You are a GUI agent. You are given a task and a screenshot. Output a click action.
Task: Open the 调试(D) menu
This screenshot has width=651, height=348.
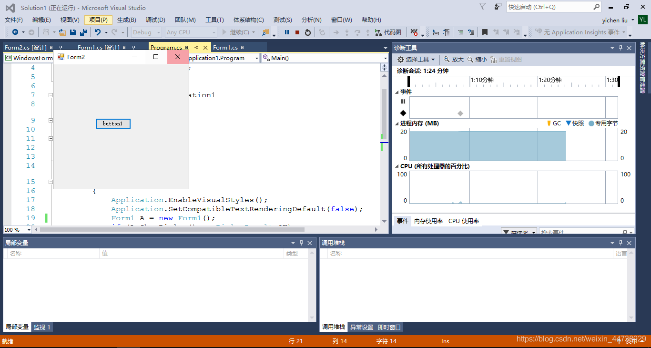point(155,20)
